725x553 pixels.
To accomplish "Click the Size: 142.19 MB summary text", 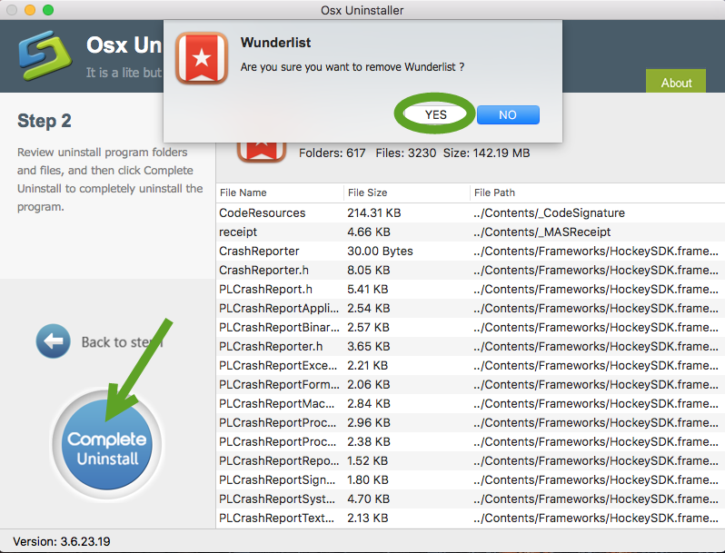I will click(486, 153).
